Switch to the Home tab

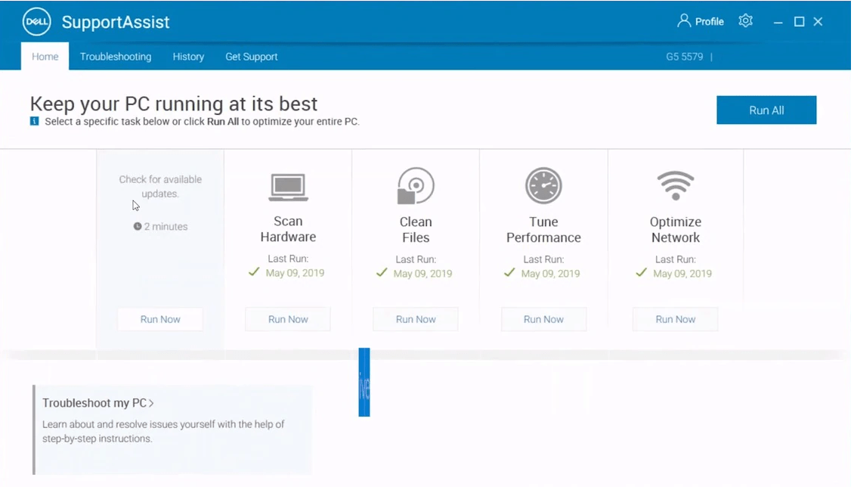coord(45,56)
